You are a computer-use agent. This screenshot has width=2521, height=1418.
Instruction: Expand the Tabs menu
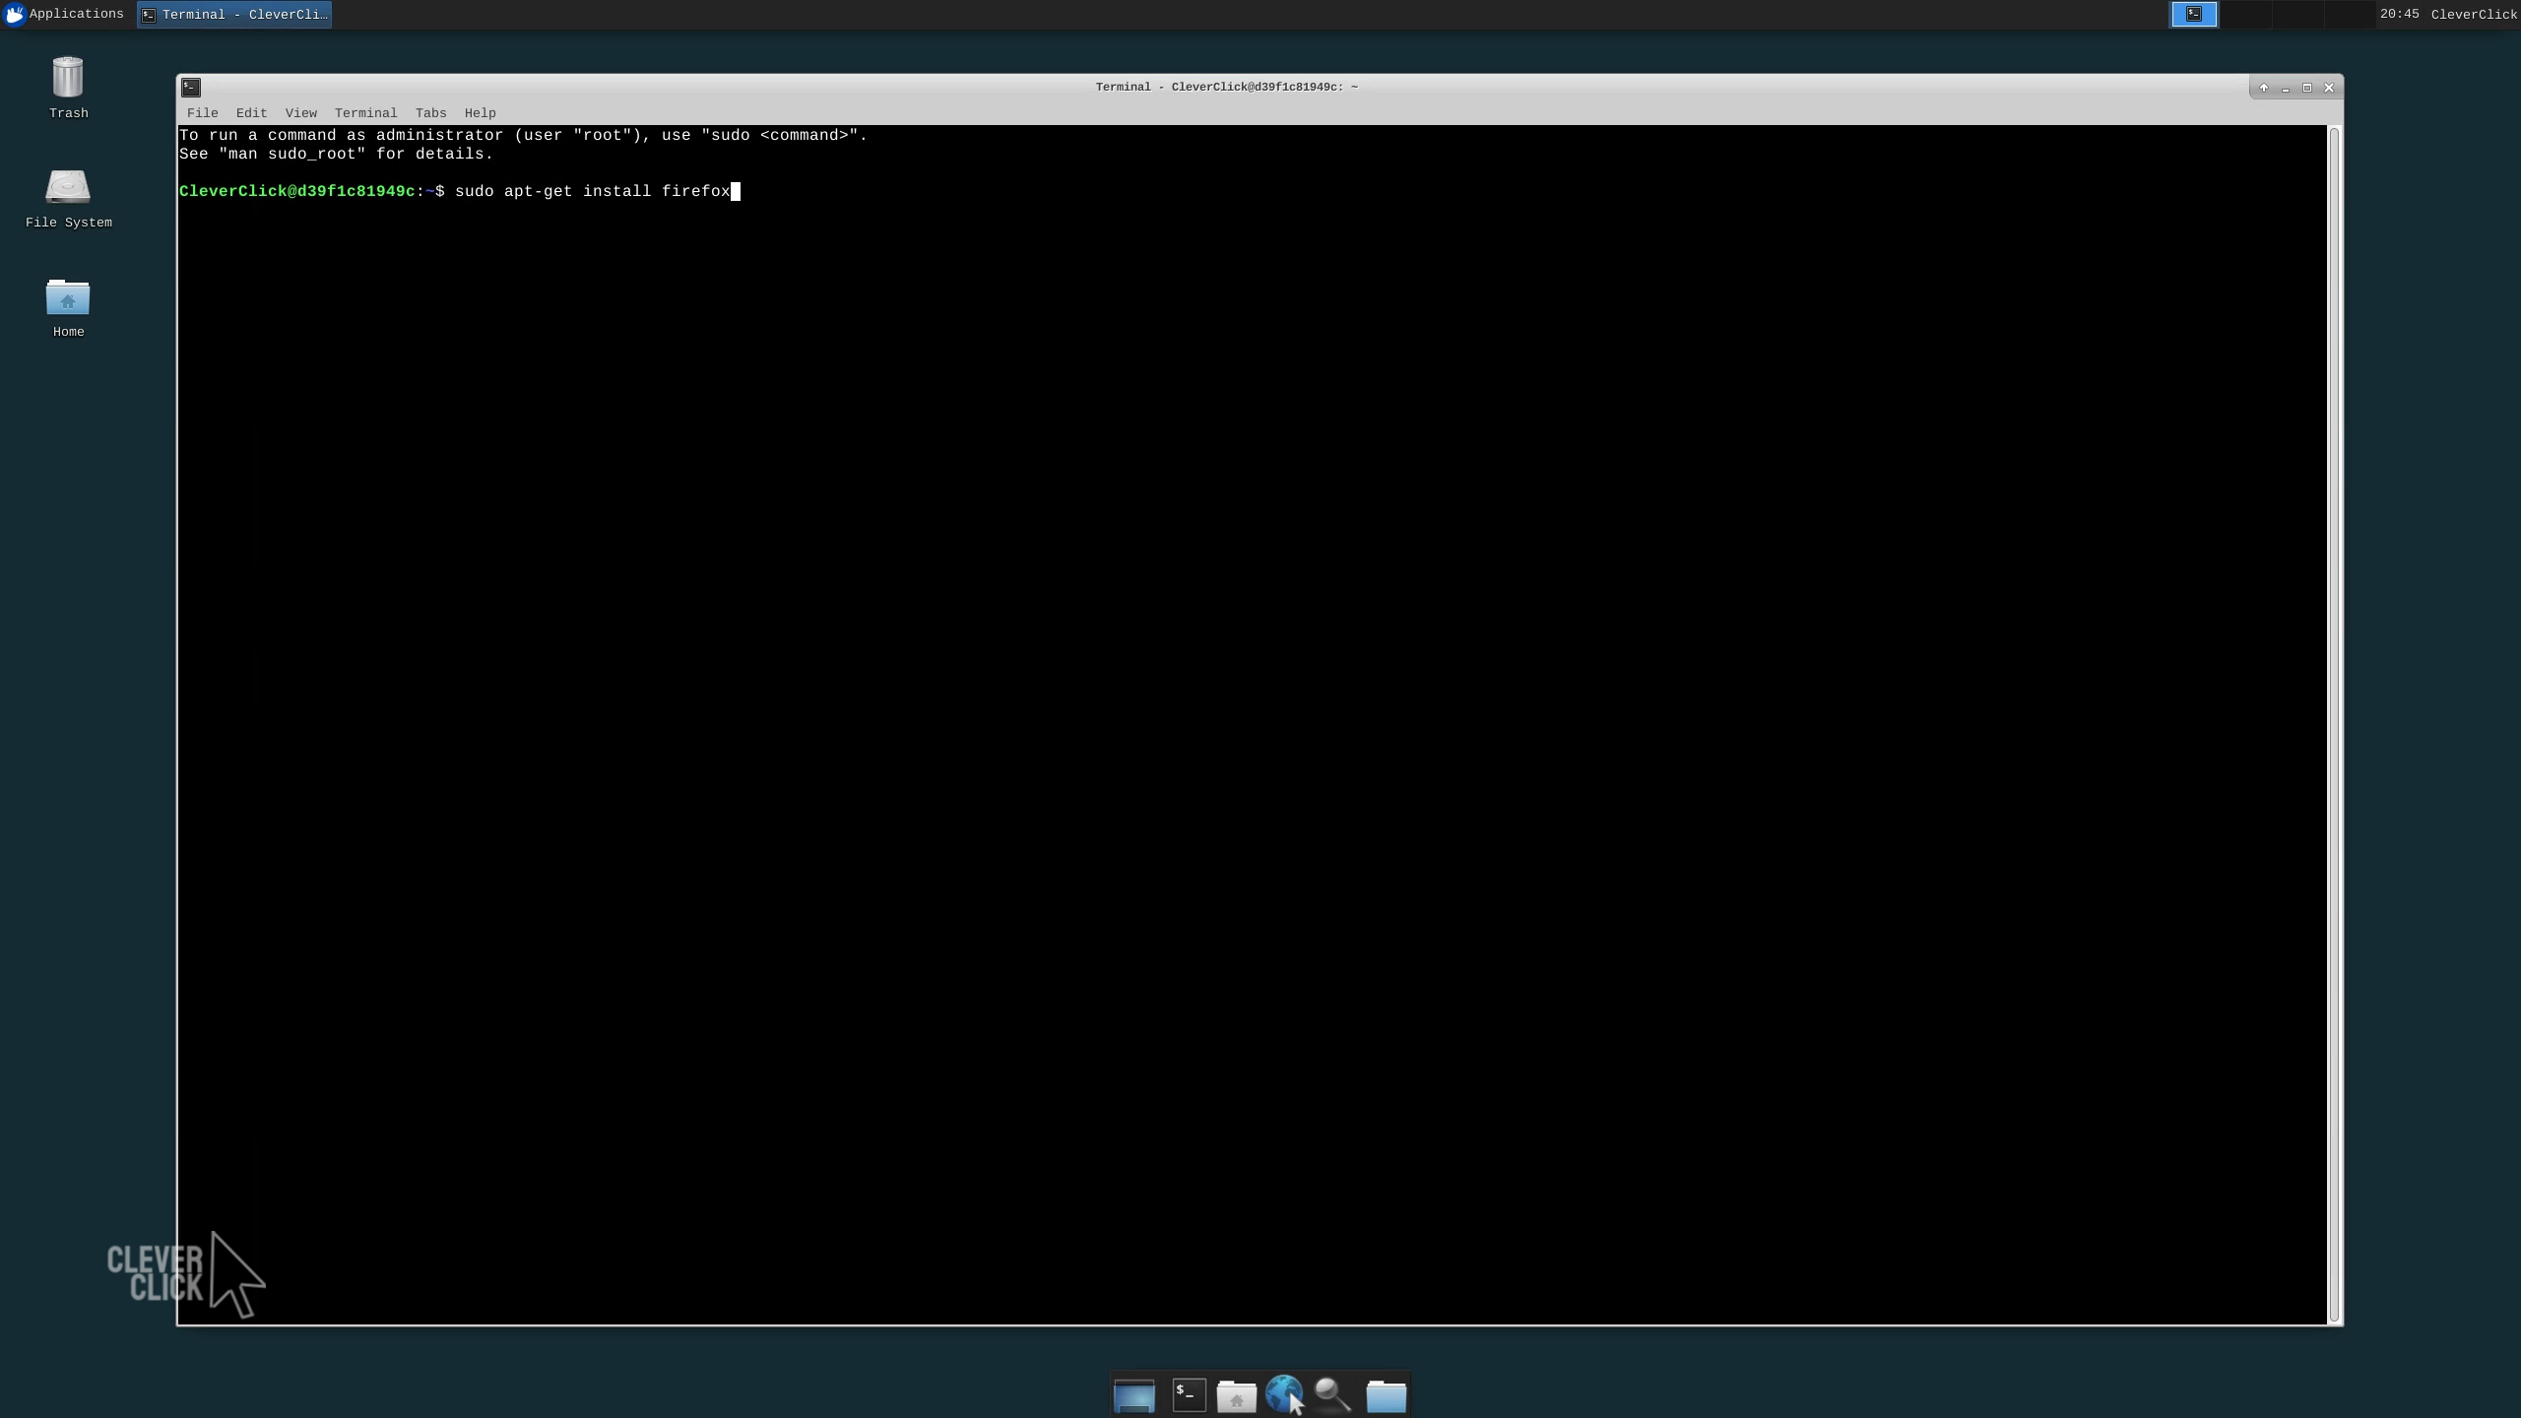(430, 113)
